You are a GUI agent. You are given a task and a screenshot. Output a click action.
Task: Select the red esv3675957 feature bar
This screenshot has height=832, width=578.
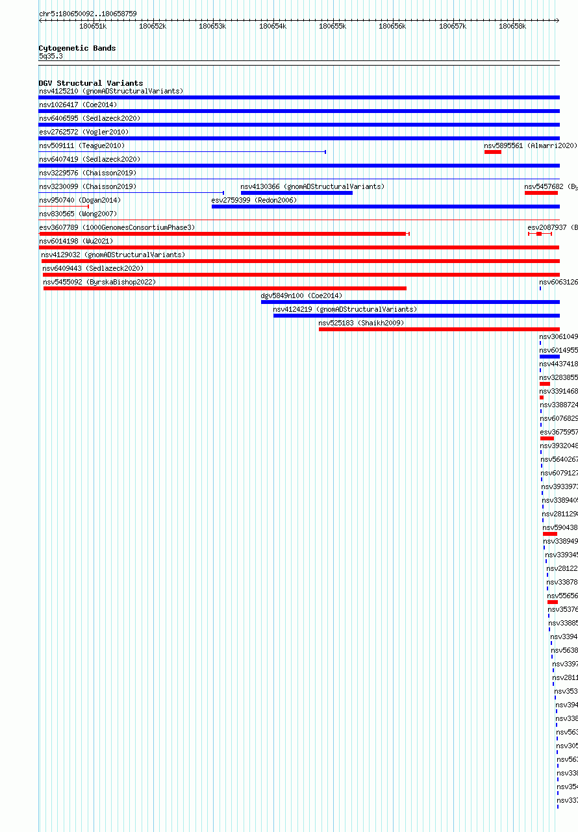coord(547,438)
